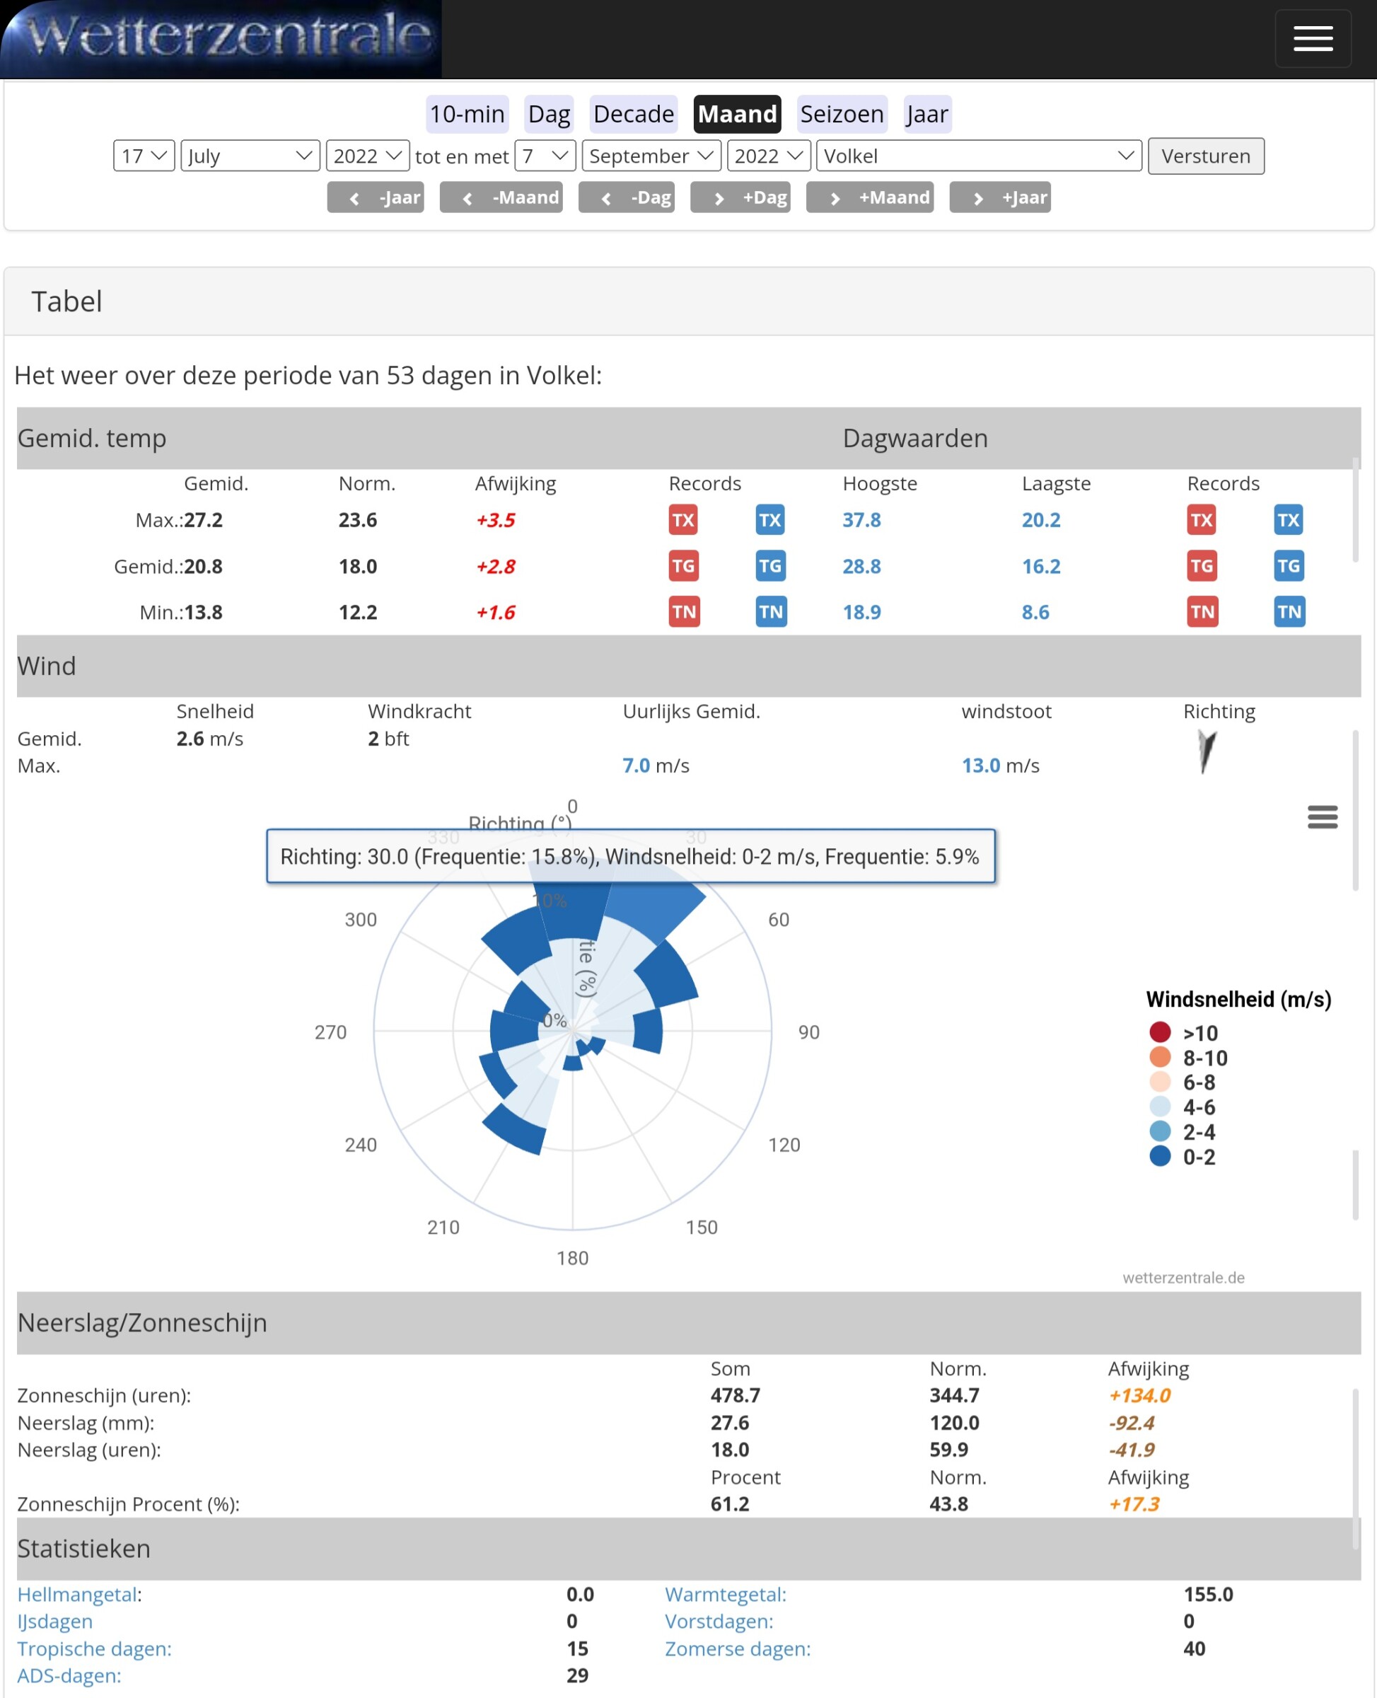Viewport: 1377px width, 1698px height.
Task: Click the wind direction arrow icon
Action: tap(1206, 751)
